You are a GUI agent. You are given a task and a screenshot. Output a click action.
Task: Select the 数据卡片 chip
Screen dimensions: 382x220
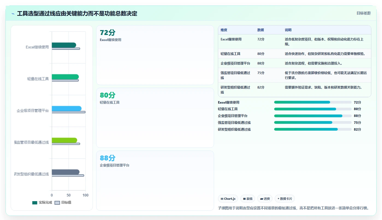(x=285, y=199)
